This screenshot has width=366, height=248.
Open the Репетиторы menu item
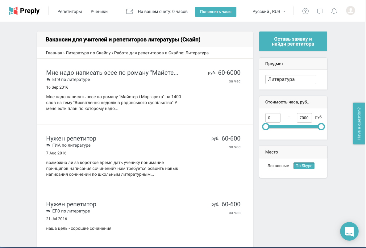[70, 11]
